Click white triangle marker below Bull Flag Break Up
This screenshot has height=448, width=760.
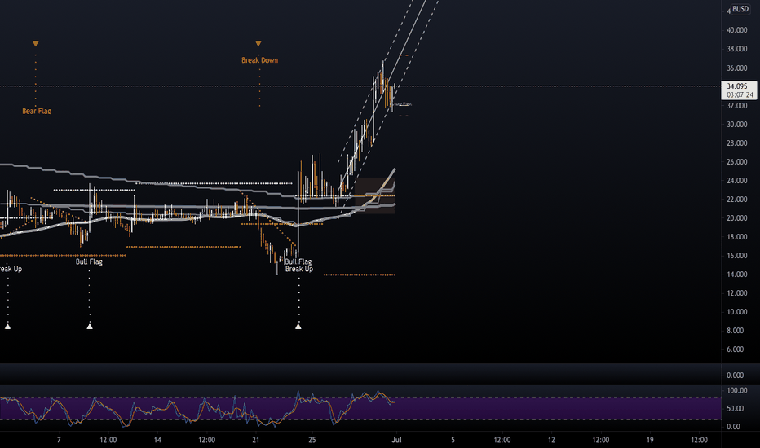click(298, 327)
